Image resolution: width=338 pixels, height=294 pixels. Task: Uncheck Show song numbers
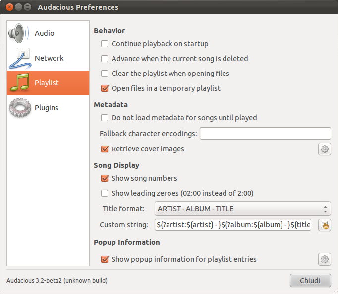pos(105,178)
